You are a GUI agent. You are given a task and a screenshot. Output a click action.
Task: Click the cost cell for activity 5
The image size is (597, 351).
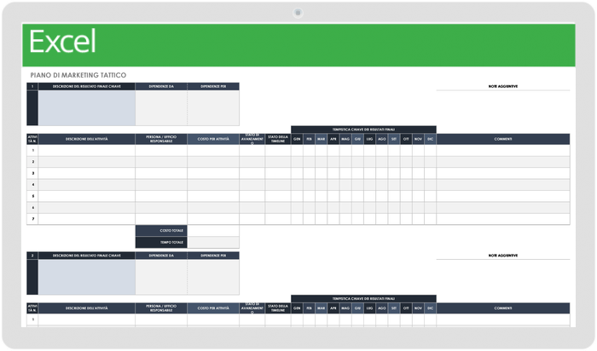213,196
